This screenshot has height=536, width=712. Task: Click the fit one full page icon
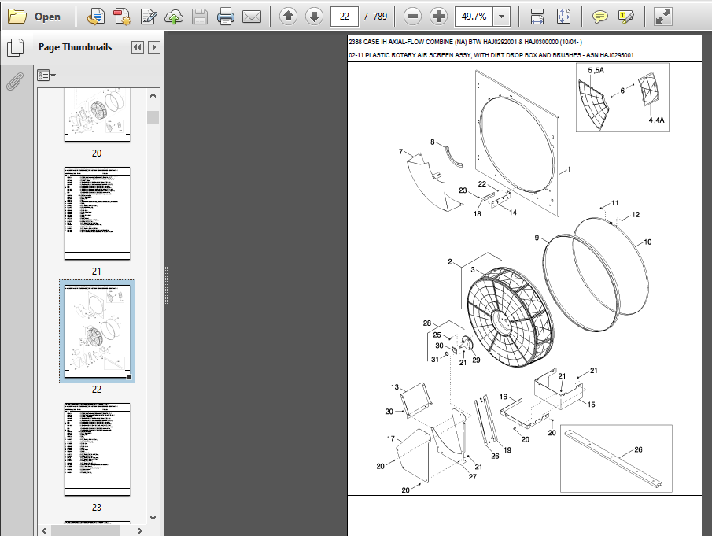click(563, 17)
